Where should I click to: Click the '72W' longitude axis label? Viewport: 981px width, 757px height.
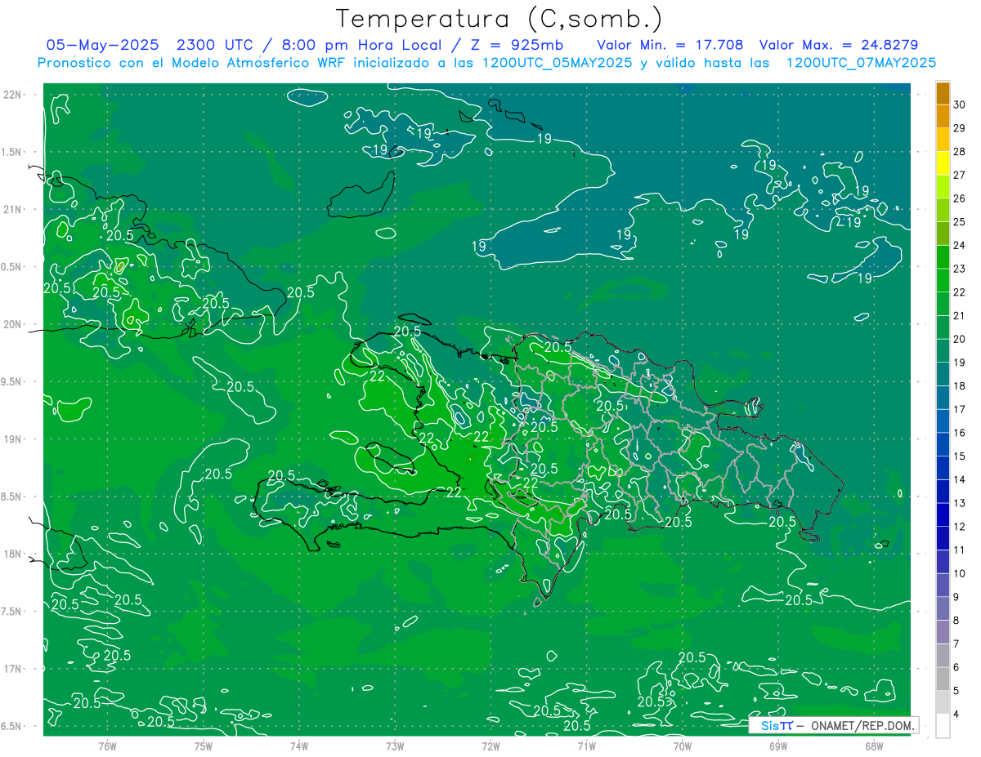point(490,746)
